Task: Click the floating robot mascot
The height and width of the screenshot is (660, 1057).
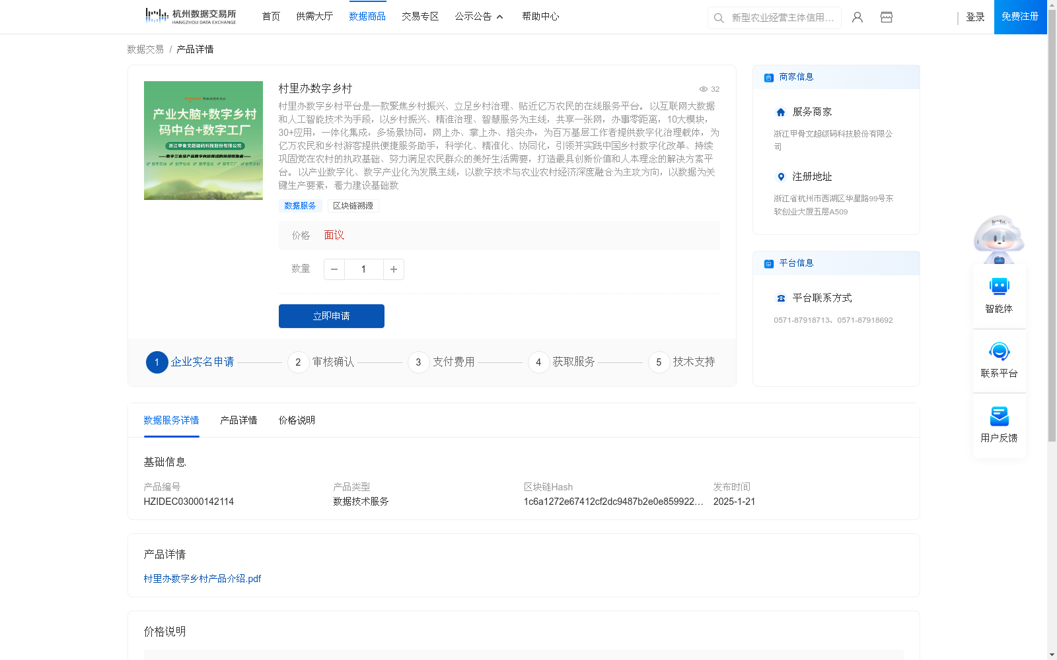Action: 999,240
